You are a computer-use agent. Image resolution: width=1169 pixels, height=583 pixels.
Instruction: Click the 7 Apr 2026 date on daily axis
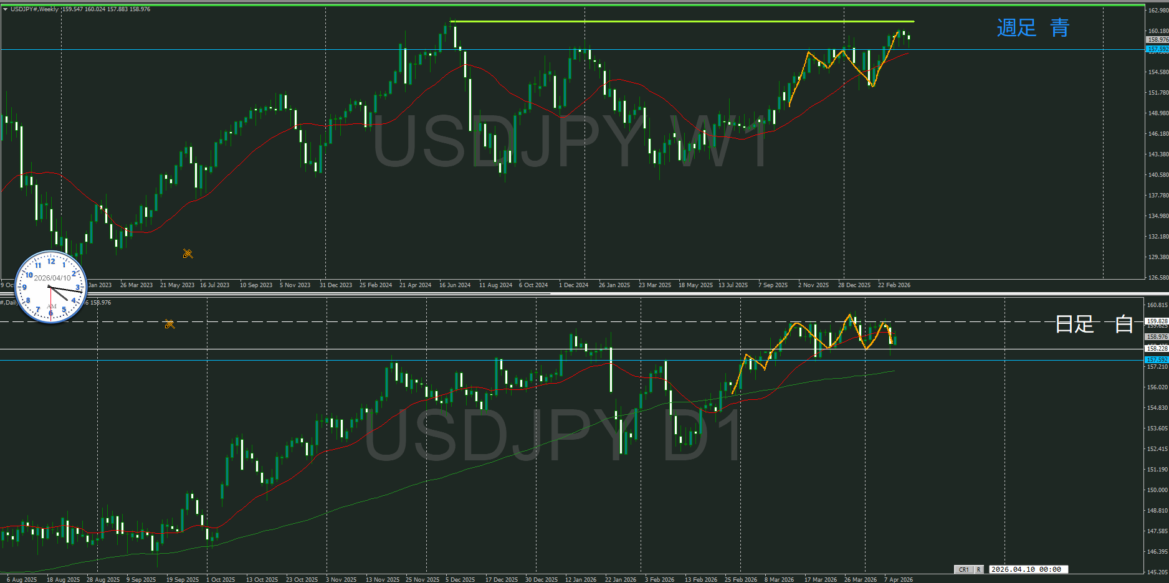898,579
